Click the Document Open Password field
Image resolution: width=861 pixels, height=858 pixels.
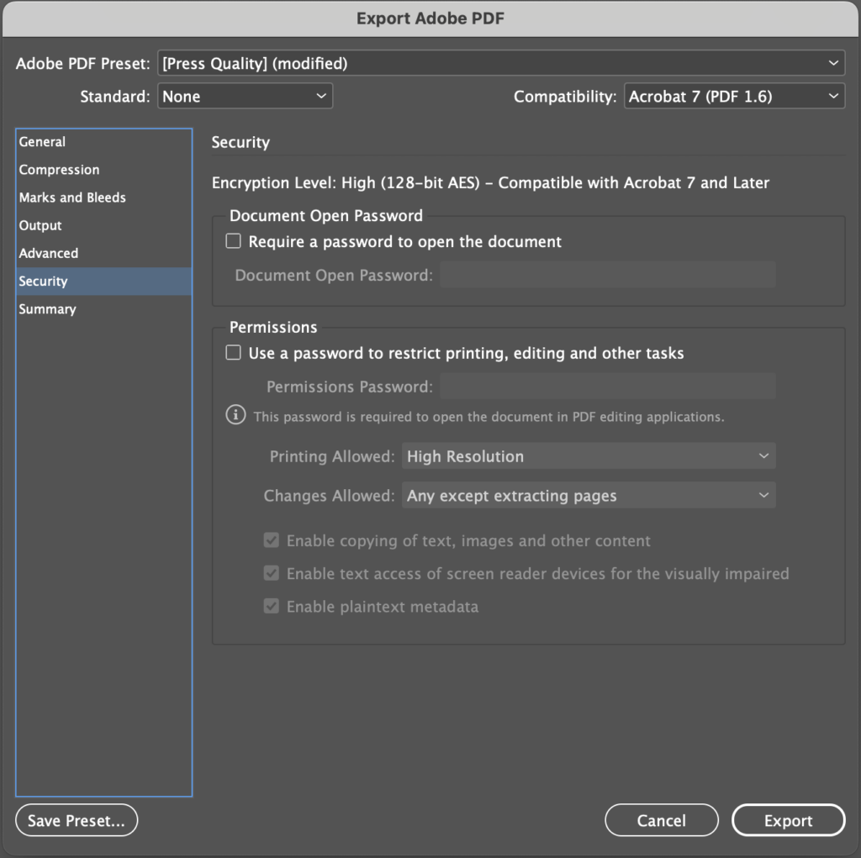pos(607,275)
